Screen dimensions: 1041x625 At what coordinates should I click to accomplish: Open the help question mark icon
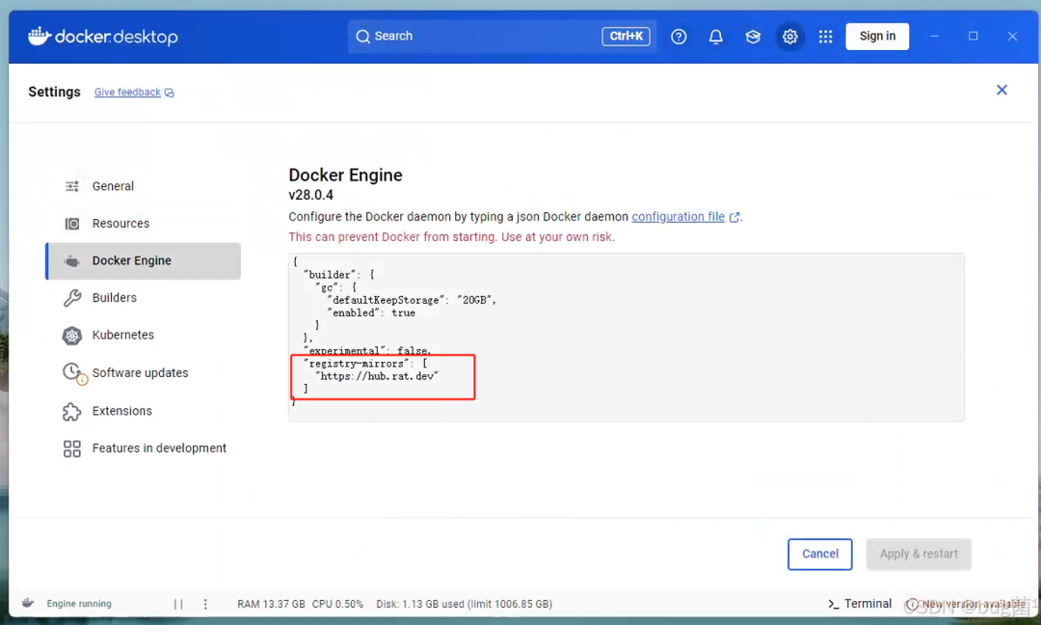(679, 37)
